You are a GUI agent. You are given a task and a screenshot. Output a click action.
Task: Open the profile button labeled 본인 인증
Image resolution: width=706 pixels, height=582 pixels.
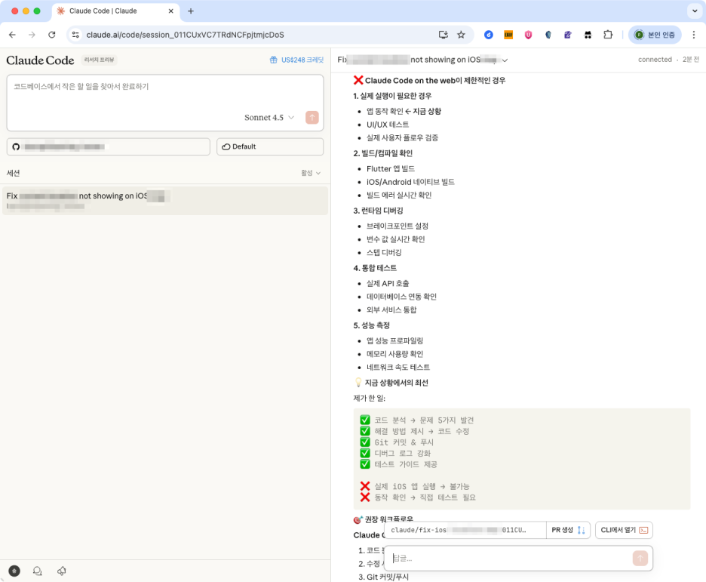[x=655, y=35]
